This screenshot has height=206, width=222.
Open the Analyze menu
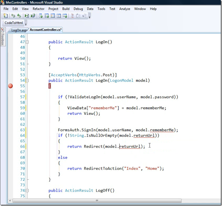(125, 9)
